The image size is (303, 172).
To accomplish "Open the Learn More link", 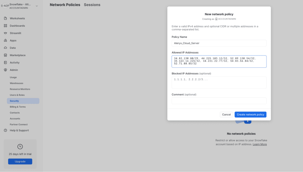I will [x=260, y=144].
